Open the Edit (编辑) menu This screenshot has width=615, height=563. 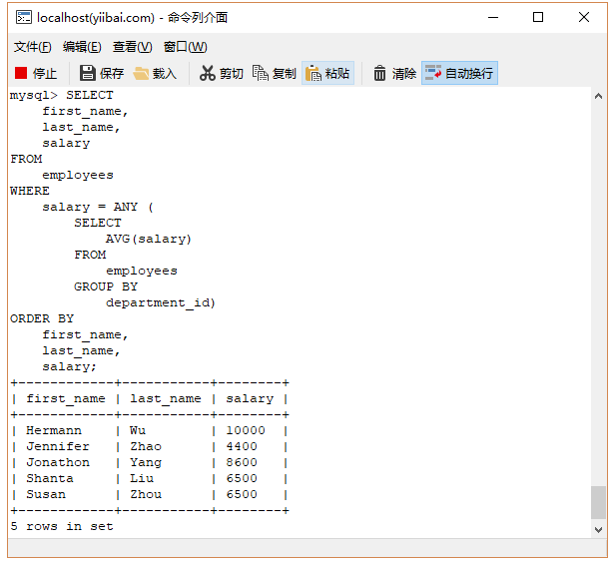pyautogui.click(x=82, y=47)
